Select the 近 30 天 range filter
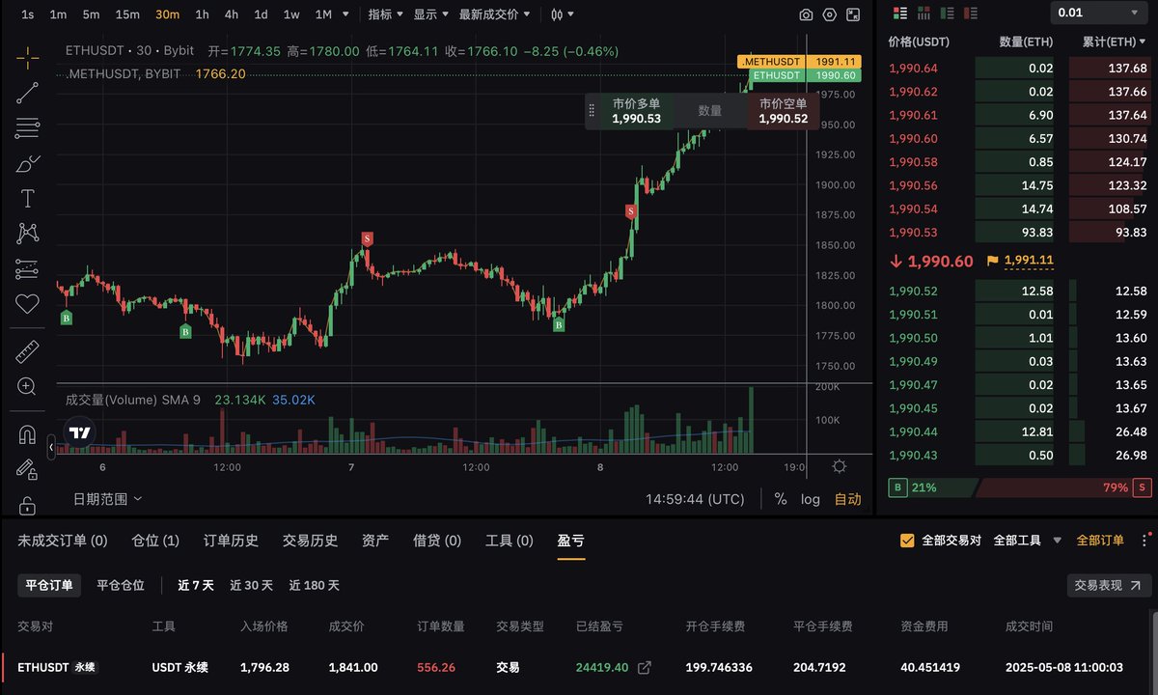The image size is (1158, 695). point(251,585)
